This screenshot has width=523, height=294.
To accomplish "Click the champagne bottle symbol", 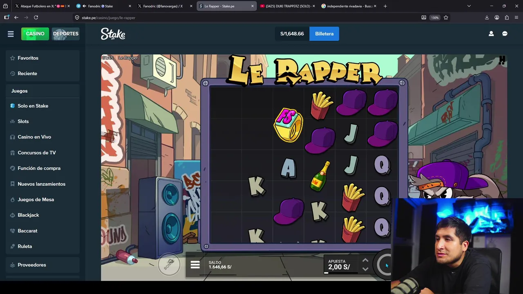I will (x=320, y=176).
